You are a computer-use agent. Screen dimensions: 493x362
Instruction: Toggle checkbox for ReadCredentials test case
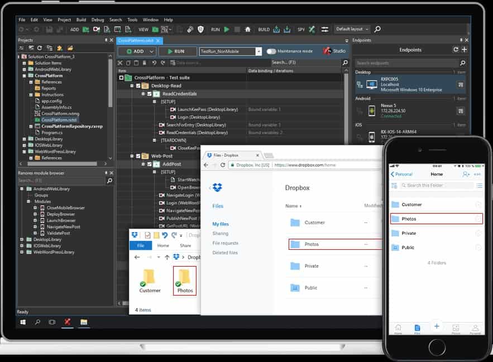(149, 94)
